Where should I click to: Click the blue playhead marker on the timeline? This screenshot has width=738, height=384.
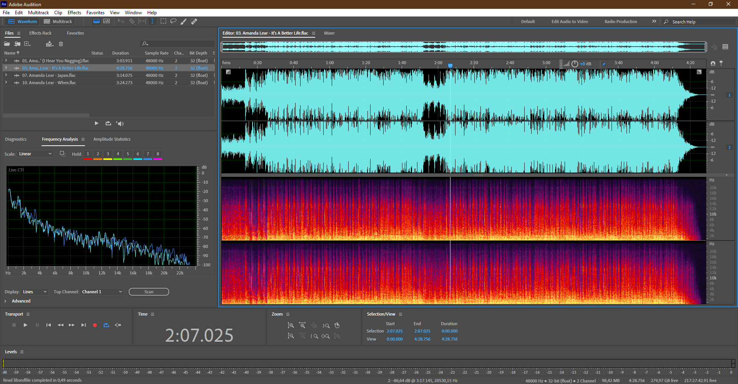pyautogui.click(x=450, y=65)
